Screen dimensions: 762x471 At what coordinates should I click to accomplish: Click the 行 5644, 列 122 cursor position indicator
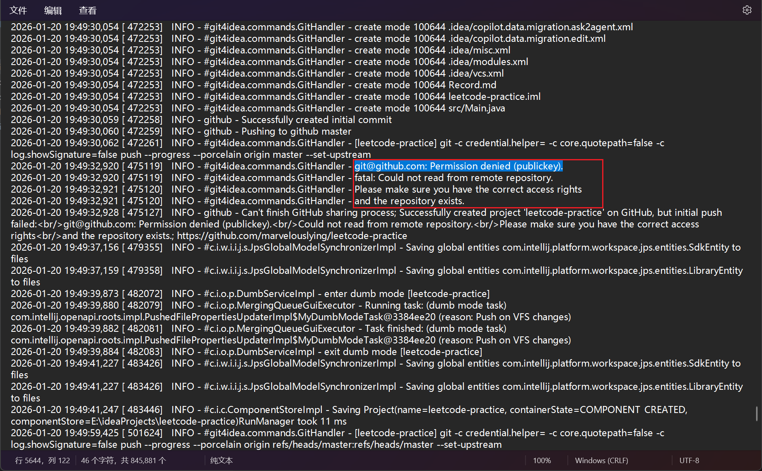click(43, 461)
